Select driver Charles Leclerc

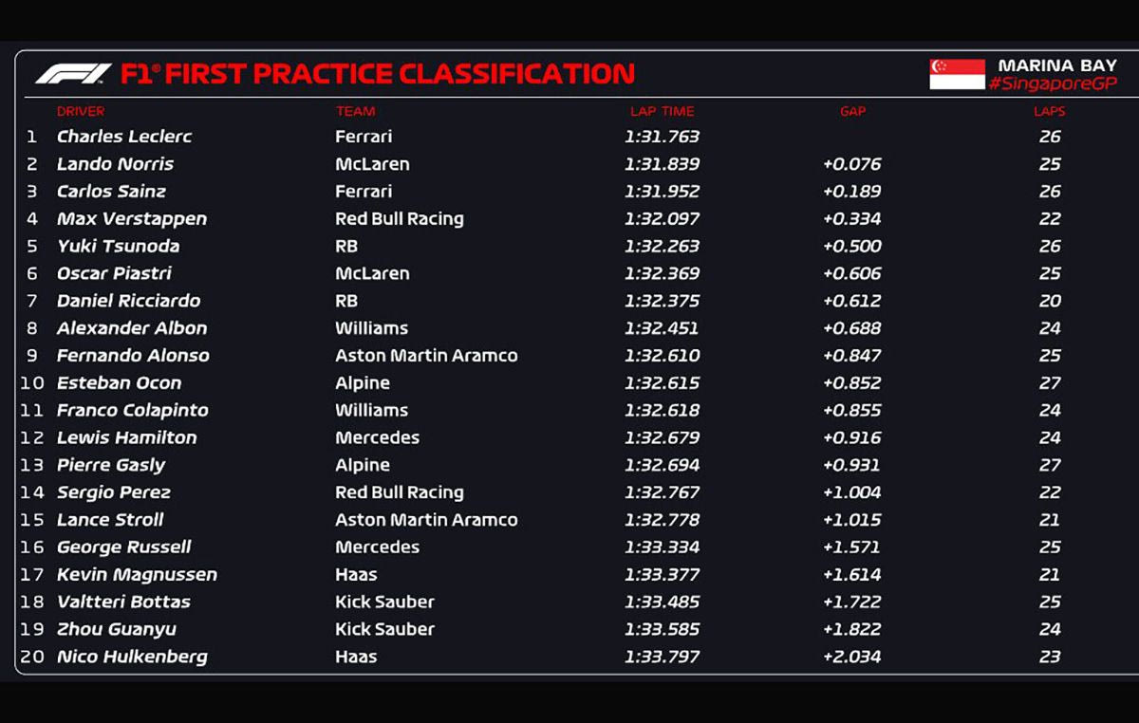(124, 137)
